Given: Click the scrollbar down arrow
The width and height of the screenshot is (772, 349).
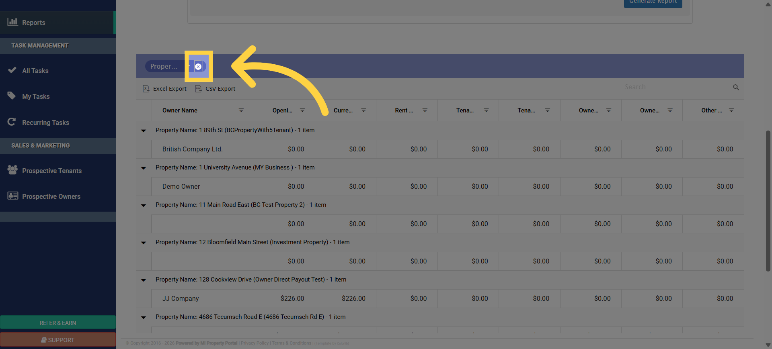Looking at the screenshot, I should tap(768, 345).
